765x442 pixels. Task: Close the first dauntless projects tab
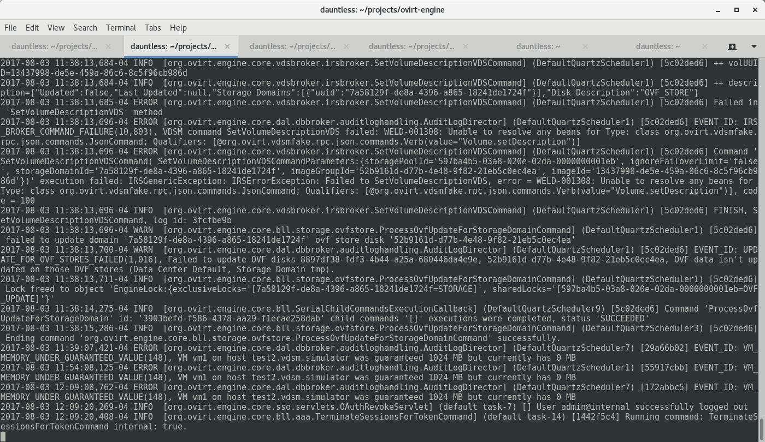coord(108,46)
